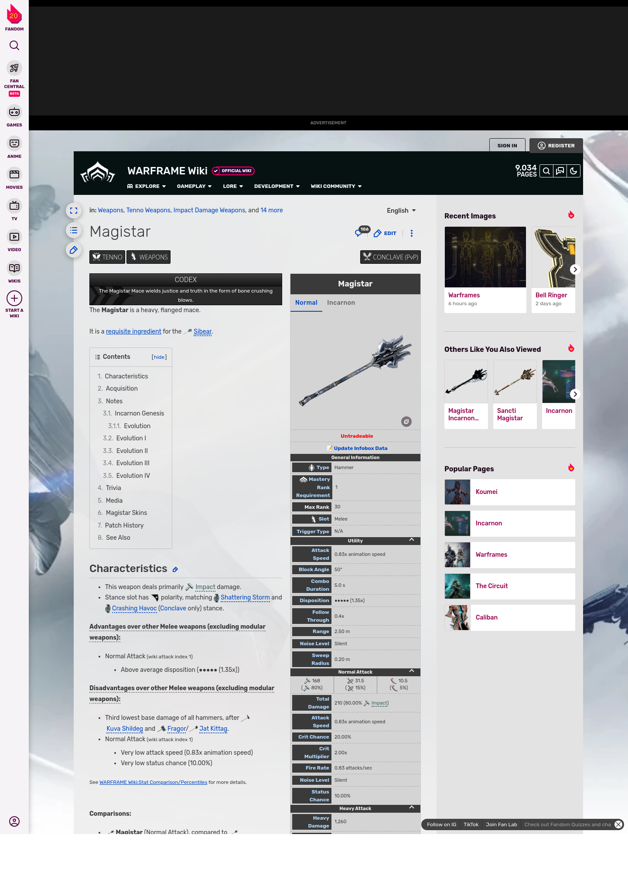Collapse the Utility infobox section
The image size is (628, 872).
pos(412,540)
